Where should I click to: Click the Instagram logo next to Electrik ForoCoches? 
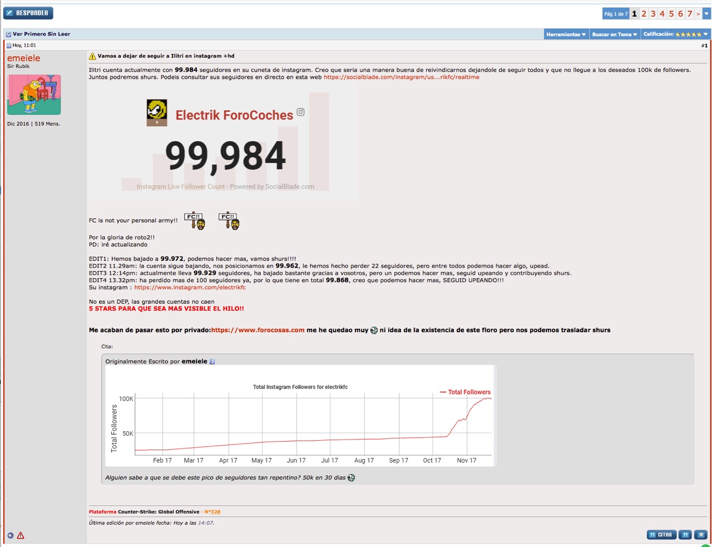click(x=300, y=112)
